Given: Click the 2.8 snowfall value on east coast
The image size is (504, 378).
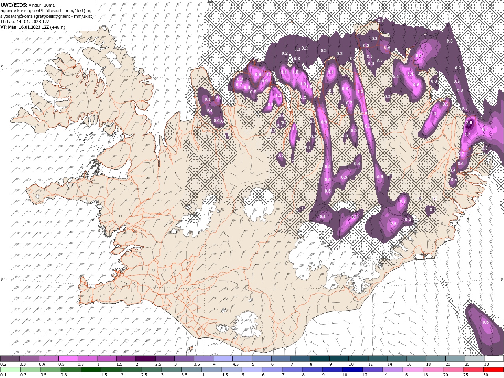Looking at the screenshot, I should point(469,123).
